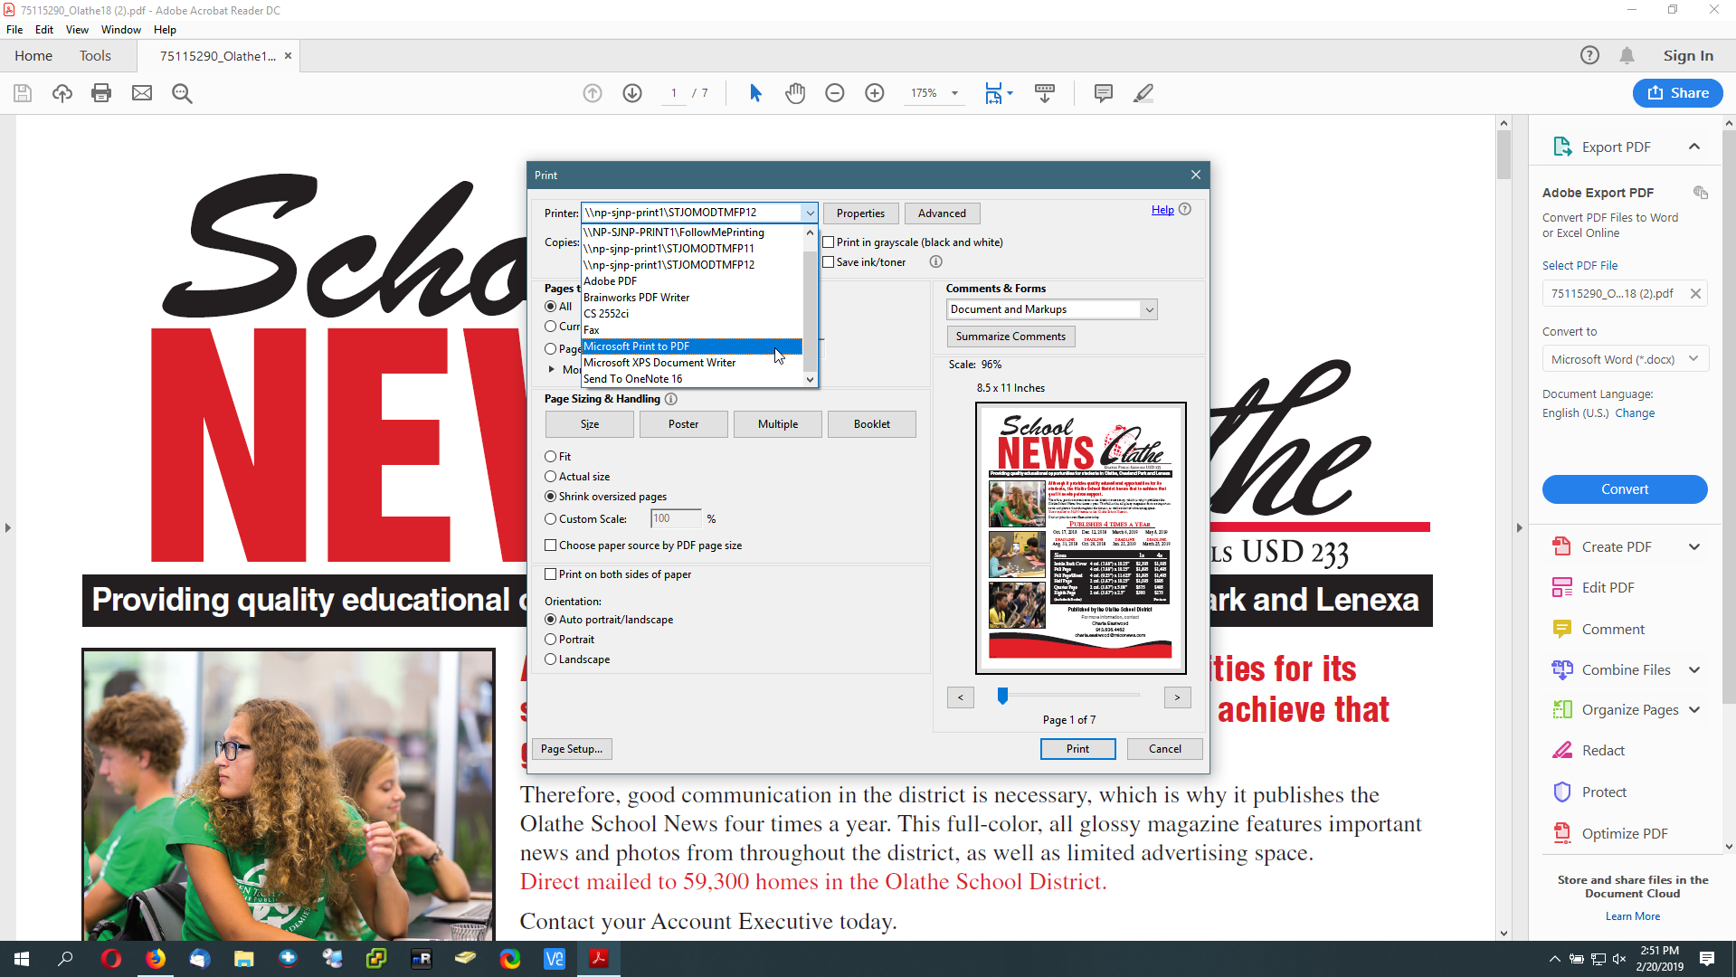Screen dimensions: 1736x977
Task: Click the email envelope icon
Action: [142, 93]
